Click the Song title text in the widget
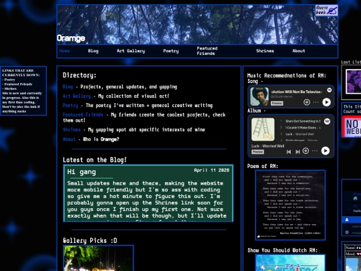Viewport: 361px width, 271px height. coord(296,92)
